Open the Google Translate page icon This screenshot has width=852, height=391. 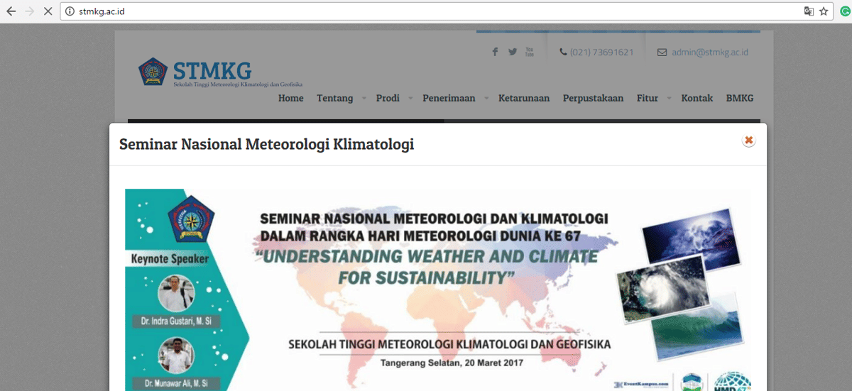809,11
